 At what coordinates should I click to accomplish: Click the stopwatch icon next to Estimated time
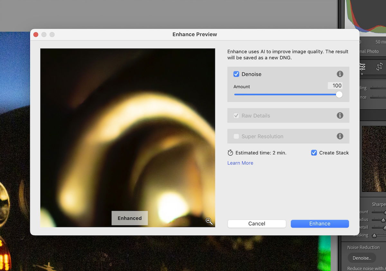[230, 152]
